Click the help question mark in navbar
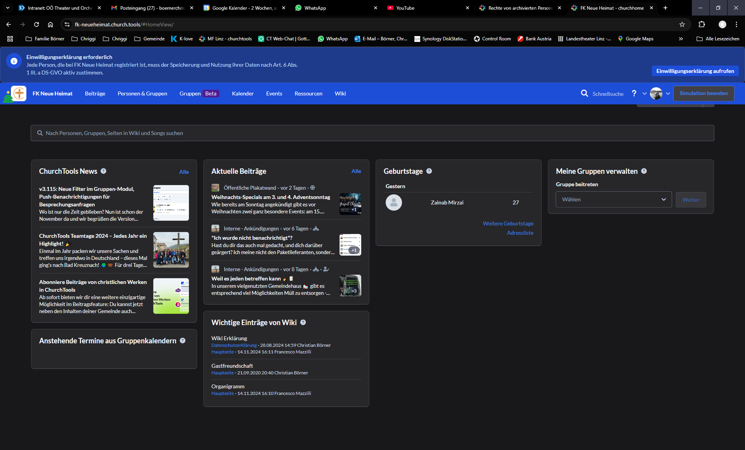The image size is (745, 450). [x=634, y=93]
